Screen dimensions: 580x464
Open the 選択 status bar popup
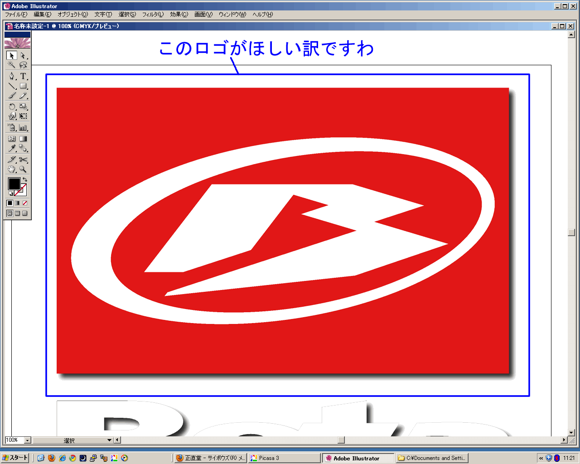[x=72, y=440]
